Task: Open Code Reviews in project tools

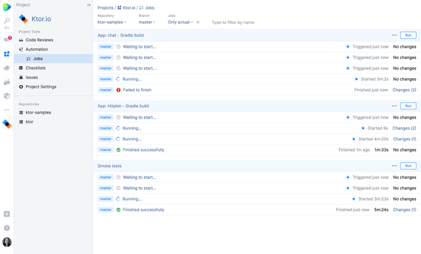Action: pyautogui.click(x=39, y=40)
